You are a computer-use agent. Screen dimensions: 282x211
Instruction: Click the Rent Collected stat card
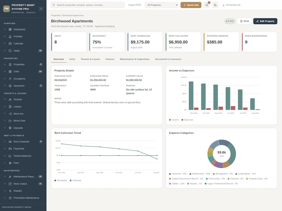[x=183, y=42]
